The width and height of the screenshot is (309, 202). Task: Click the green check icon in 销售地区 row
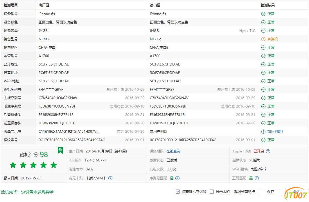pyautogui.click(x=263, y=48)
